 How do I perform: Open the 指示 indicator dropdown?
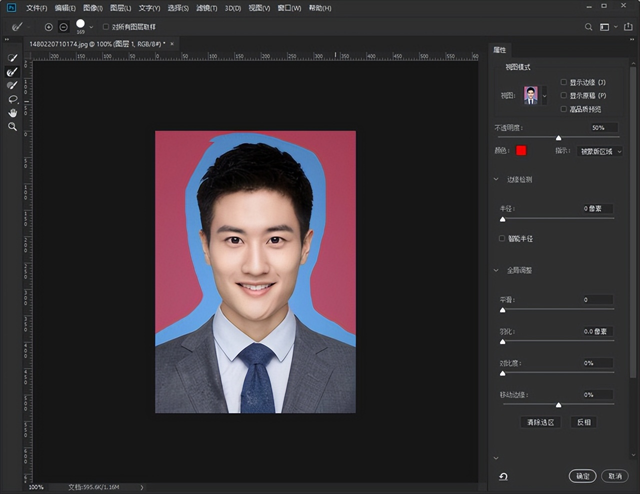599,151
